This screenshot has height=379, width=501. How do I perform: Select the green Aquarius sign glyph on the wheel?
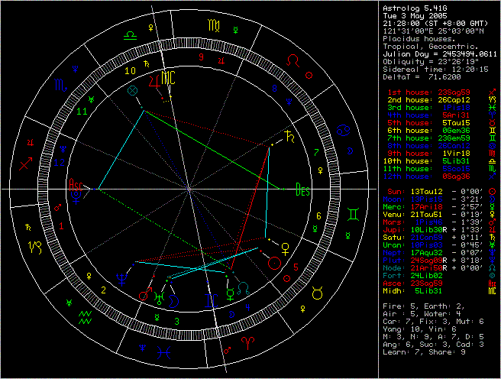point(84,316)
